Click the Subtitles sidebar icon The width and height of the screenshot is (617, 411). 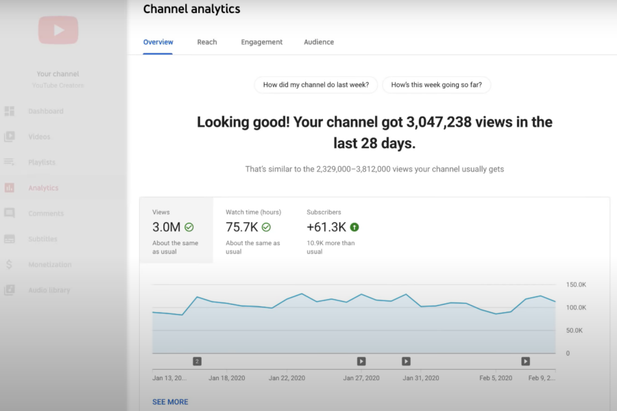tap(10, 239)
